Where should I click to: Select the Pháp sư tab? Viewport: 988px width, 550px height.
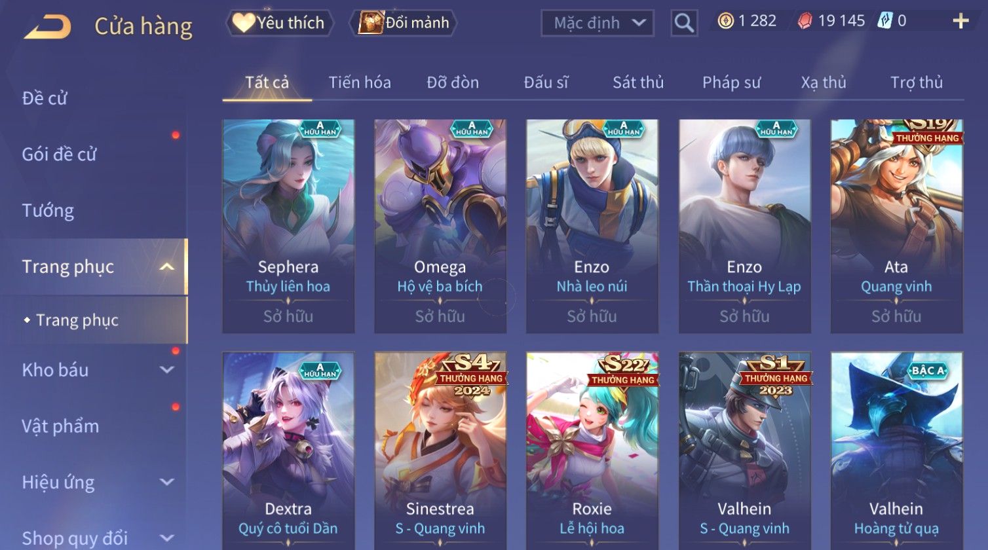click(731, 82)
